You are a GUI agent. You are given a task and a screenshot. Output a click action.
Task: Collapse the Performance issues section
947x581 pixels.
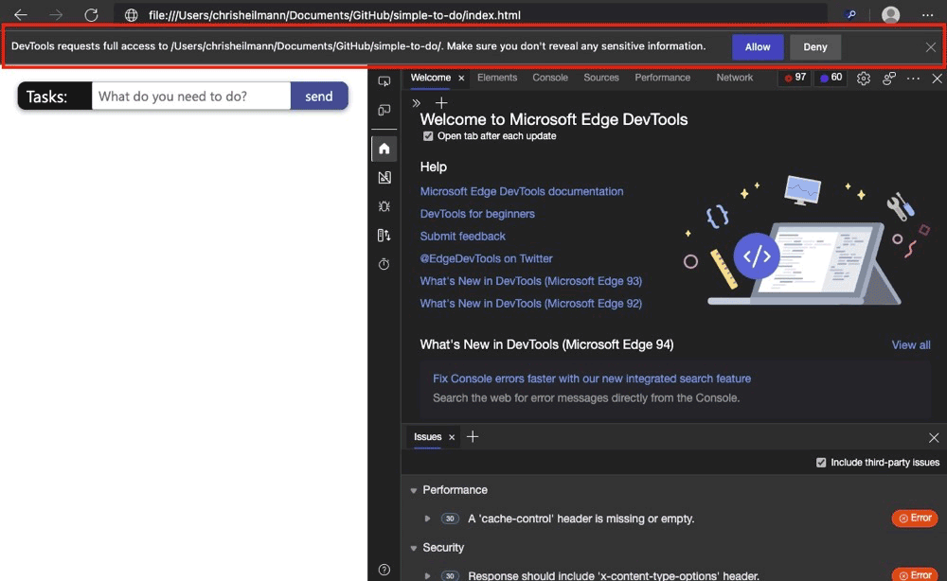click(413, 489)
